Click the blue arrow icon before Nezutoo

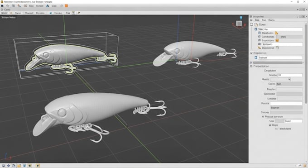[x=51, y=13]
